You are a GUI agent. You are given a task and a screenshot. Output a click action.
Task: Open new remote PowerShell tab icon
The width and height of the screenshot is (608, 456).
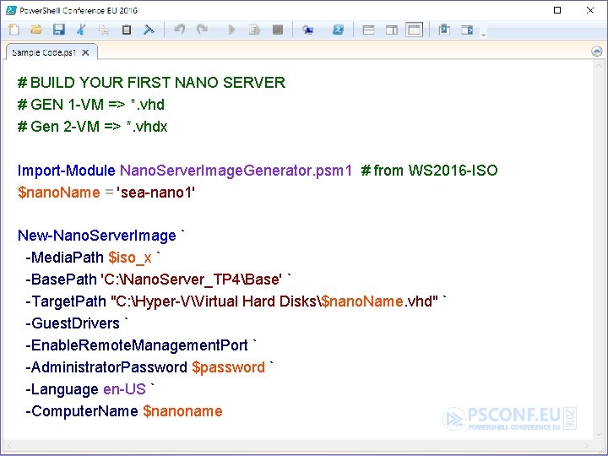pyautogui.click(x=308, y=30)
